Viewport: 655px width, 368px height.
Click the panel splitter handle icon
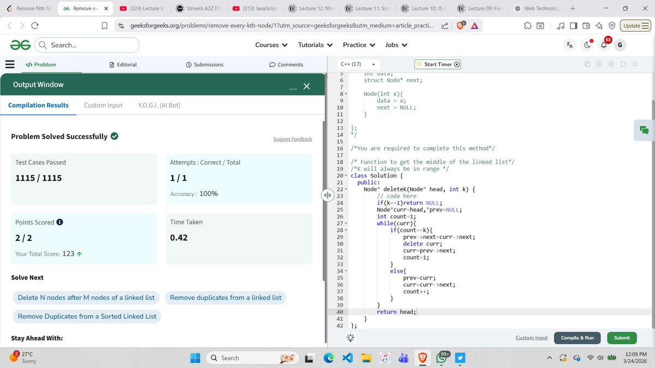327,195
